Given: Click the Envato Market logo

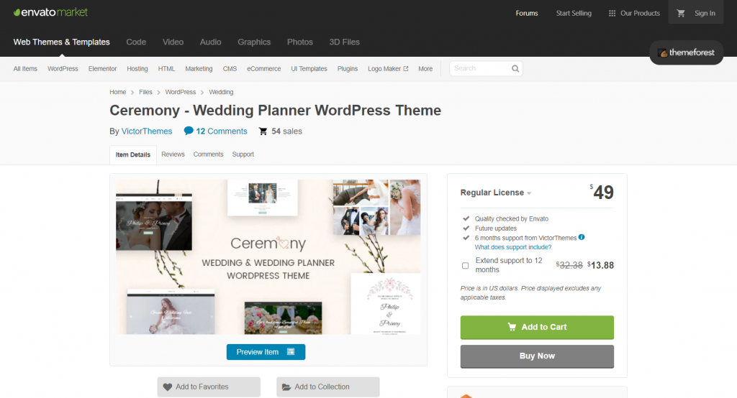Looking at the screenshot, I should [x=50, y=12].
